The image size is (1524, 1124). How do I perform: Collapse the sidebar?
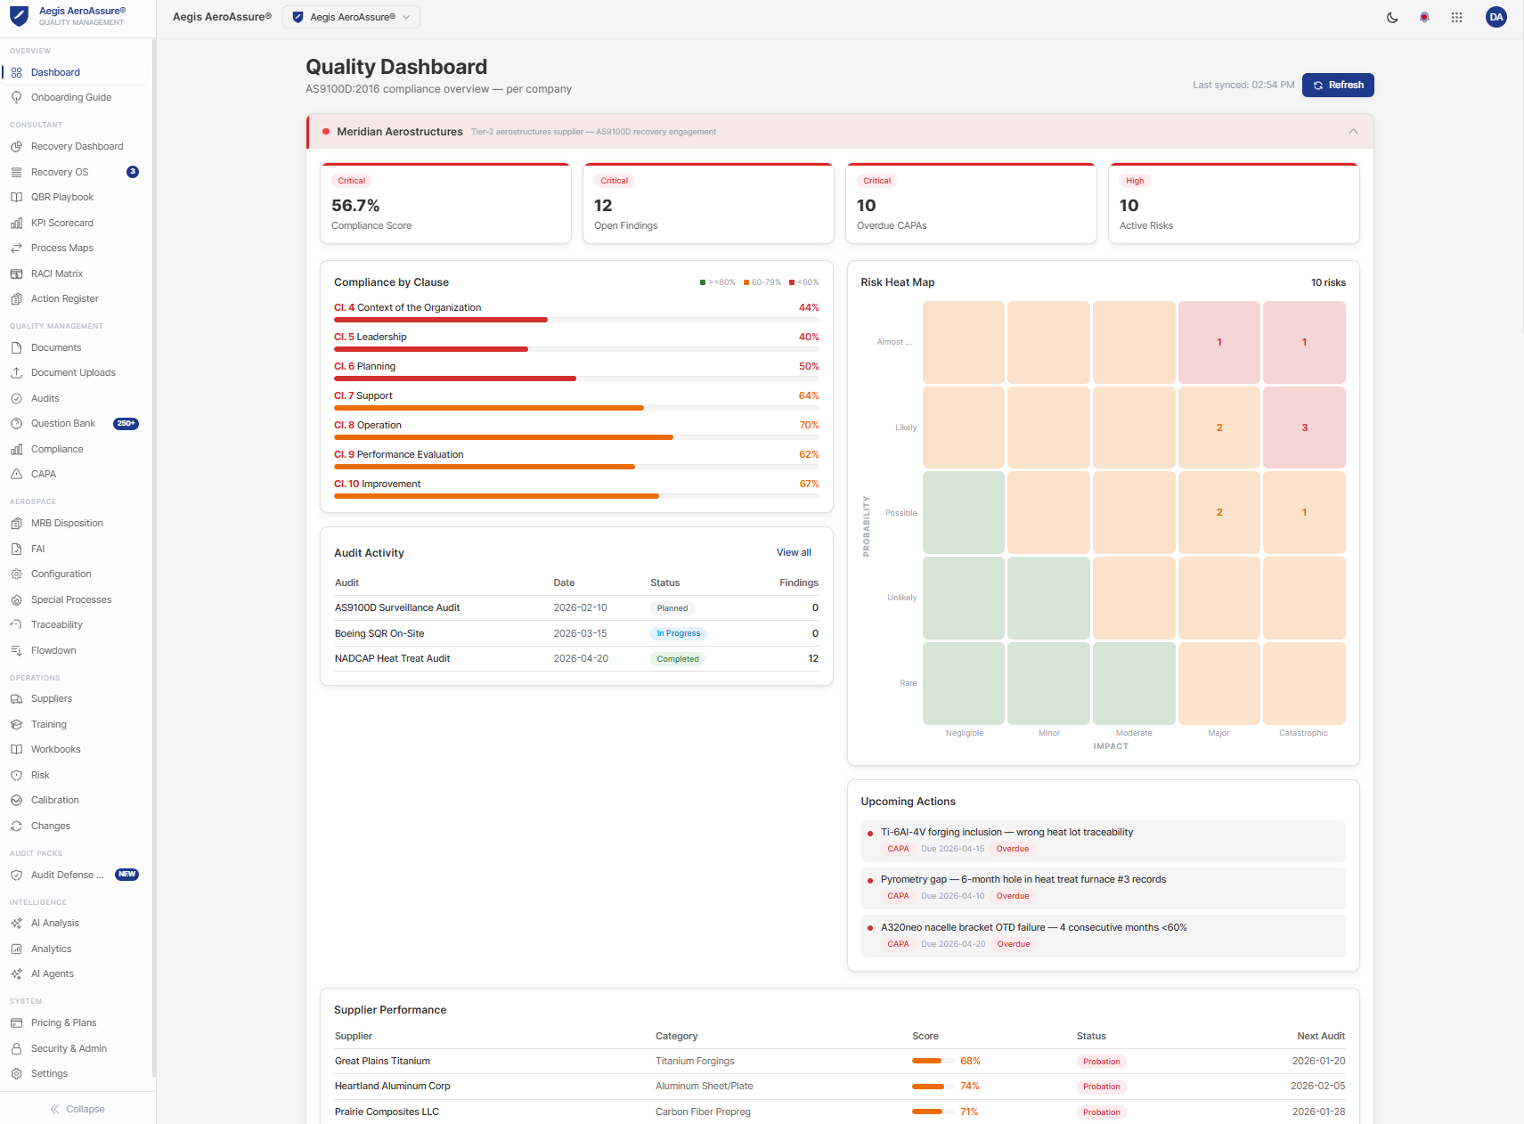coord(77,1109)
